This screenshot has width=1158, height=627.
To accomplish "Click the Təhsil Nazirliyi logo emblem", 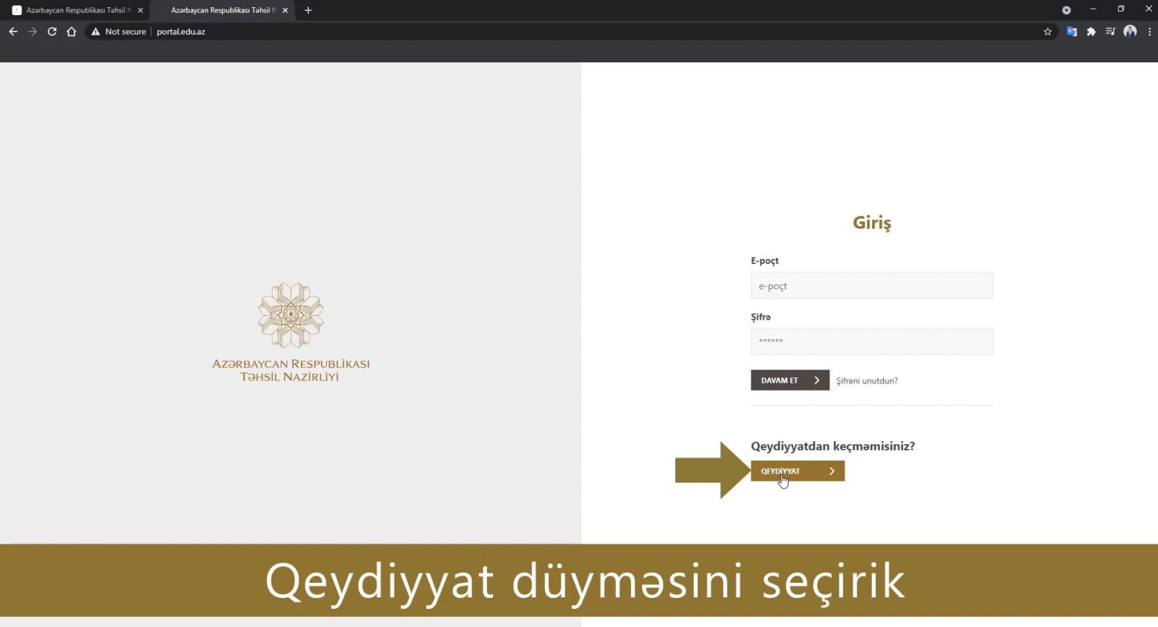I will [291, 315].
